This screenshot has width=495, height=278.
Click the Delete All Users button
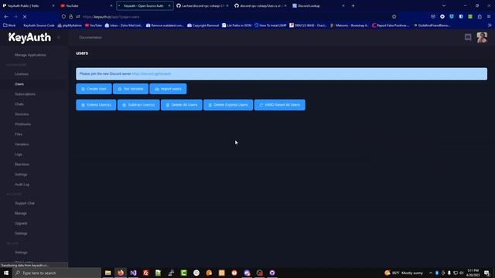(182, 105)
